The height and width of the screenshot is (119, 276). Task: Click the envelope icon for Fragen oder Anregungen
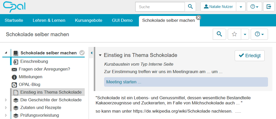coord(14,70)
